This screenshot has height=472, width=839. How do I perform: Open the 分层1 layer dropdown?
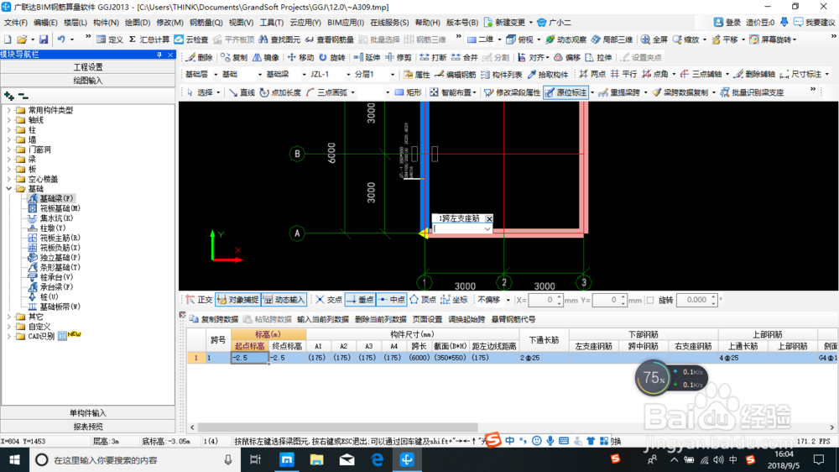pyautogui.click(x=392, y=75)
